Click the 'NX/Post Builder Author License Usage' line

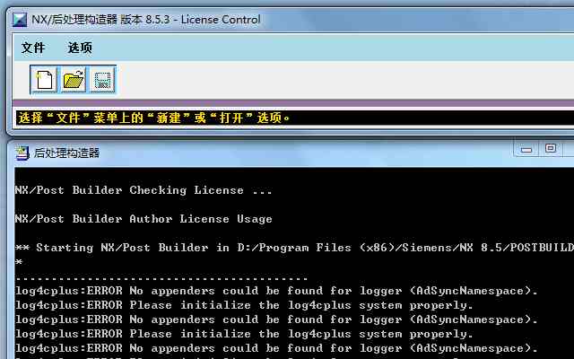[143, 219]
